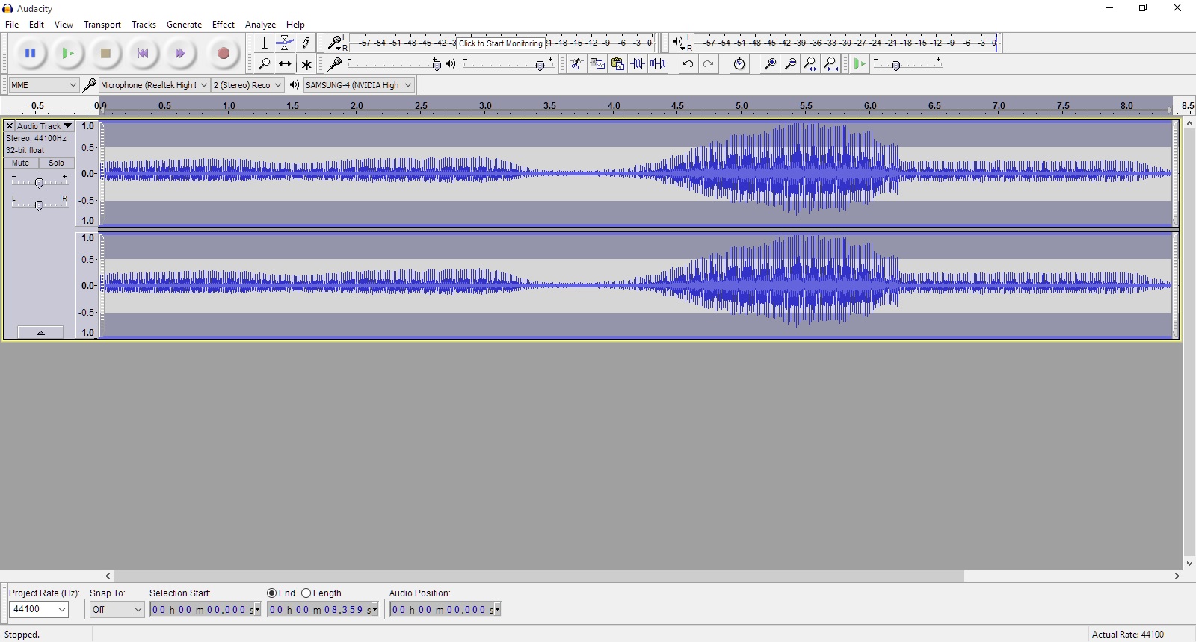Mute the Audio Track
The image size is (1196, 642).
pyautogui.click(x=21, y=163)
